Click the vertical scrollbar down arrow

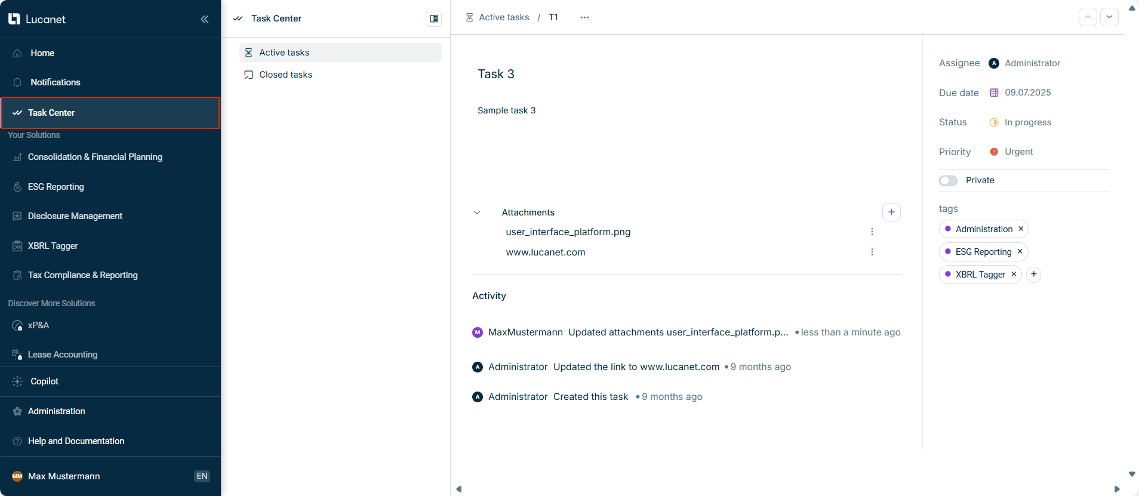1132,475
